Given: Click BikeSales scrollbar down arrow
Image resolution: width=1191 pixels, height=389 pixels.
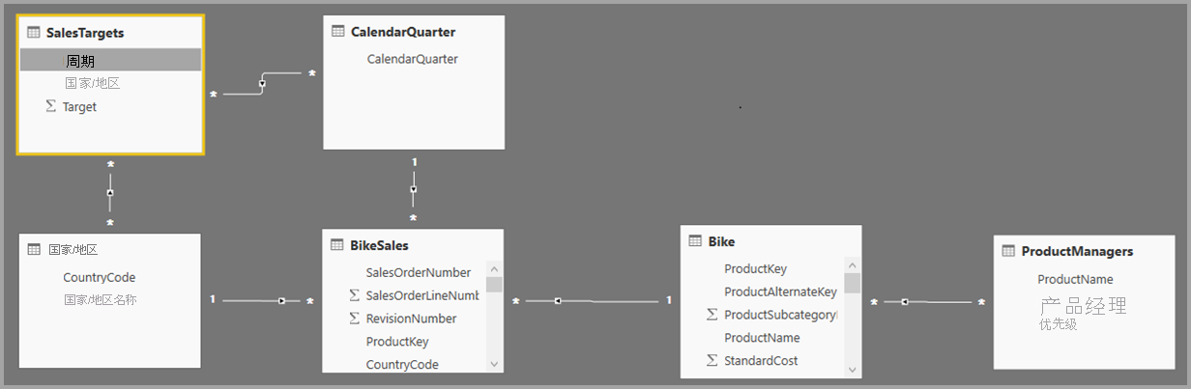Looking at the screenshot, I should pos(494,364).
